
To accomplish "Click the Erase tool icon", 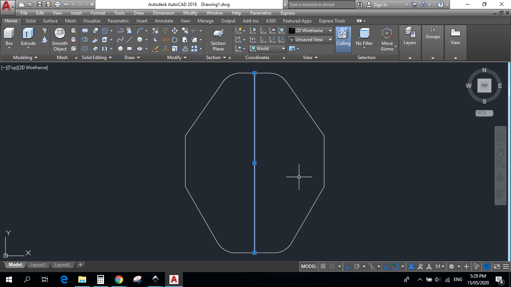I will tap(156, 49).
